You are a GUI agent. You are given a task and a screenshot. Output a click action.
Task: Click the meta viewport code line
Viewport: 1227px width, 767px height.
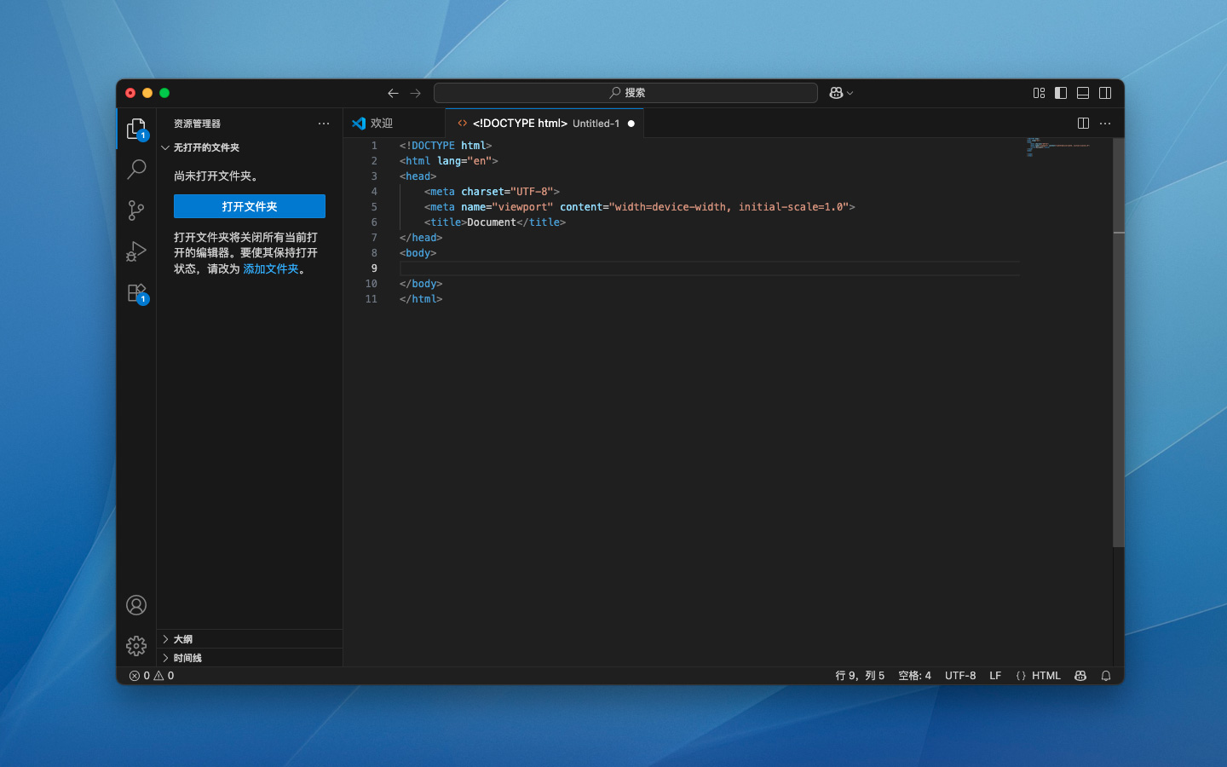click(639, 207)
